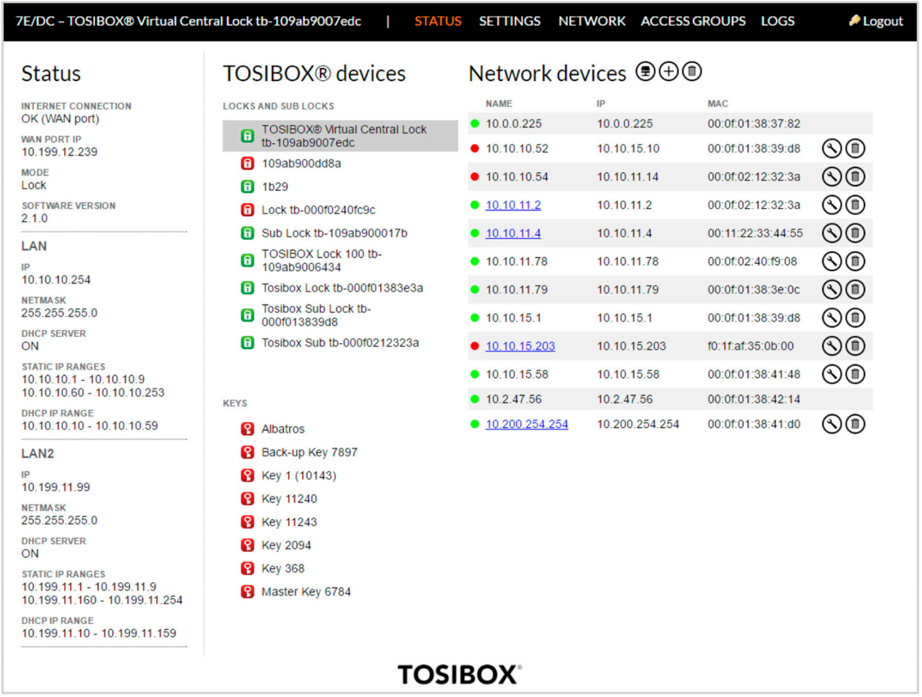This screenshot has height=697, width=922.
Task: Select Tosibox Sub Lock tb-000f013839d8
Action: coord(316,315)
